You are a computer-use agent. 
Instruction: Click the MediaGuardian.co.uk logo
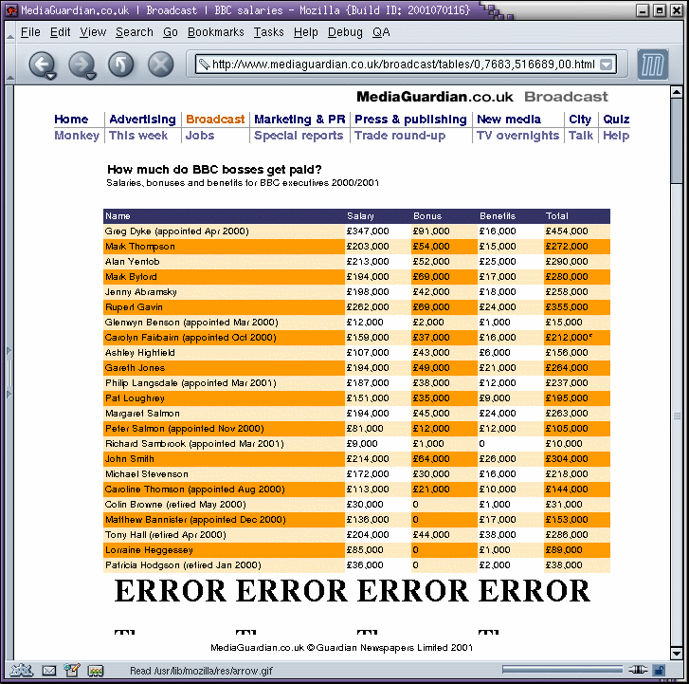tap(435, 97)
